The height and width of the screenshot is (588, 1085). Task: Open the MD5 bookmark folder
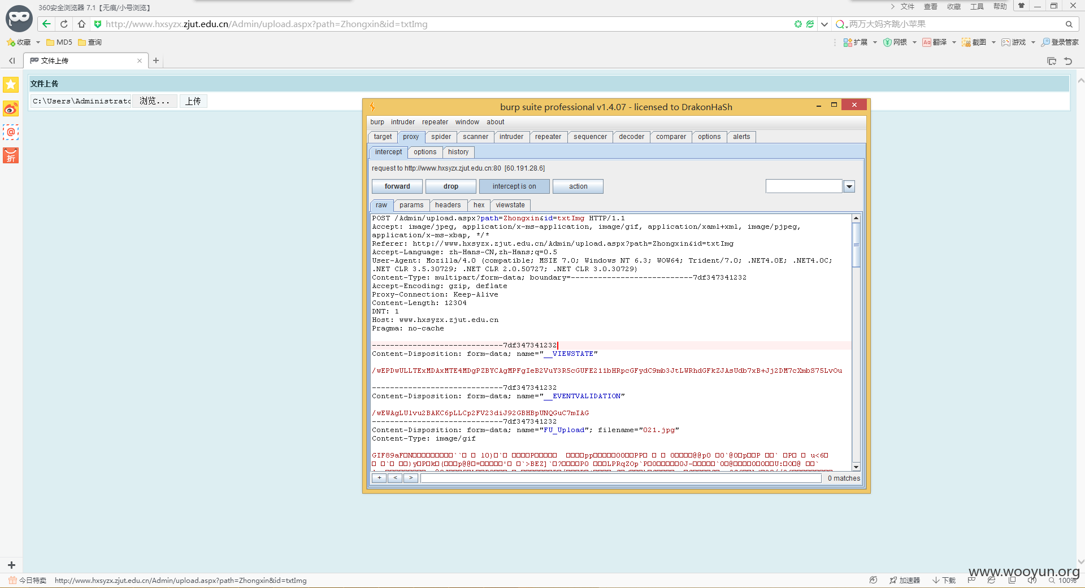coord(59,42)
